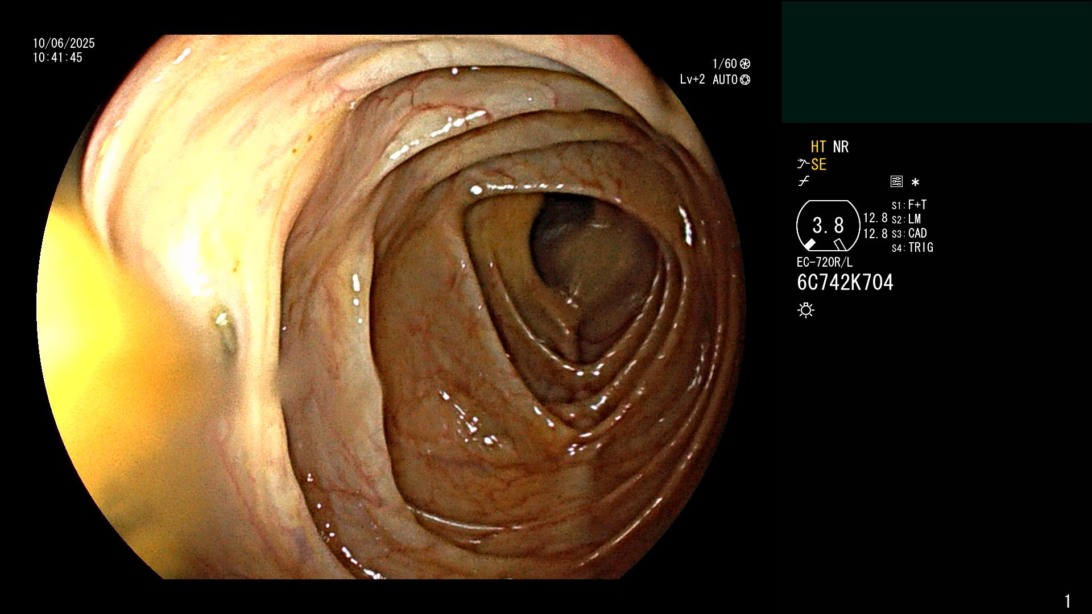Select the S3: CAD switch assignment
This screenshot has width=1092, height=614.
coord(909,233)
